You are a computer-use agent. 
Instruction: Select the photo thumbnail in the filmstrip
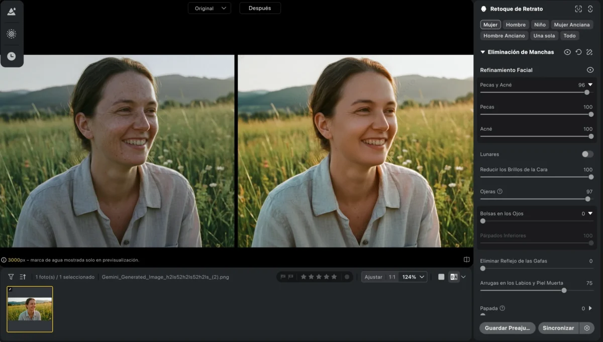pos(30,309)
